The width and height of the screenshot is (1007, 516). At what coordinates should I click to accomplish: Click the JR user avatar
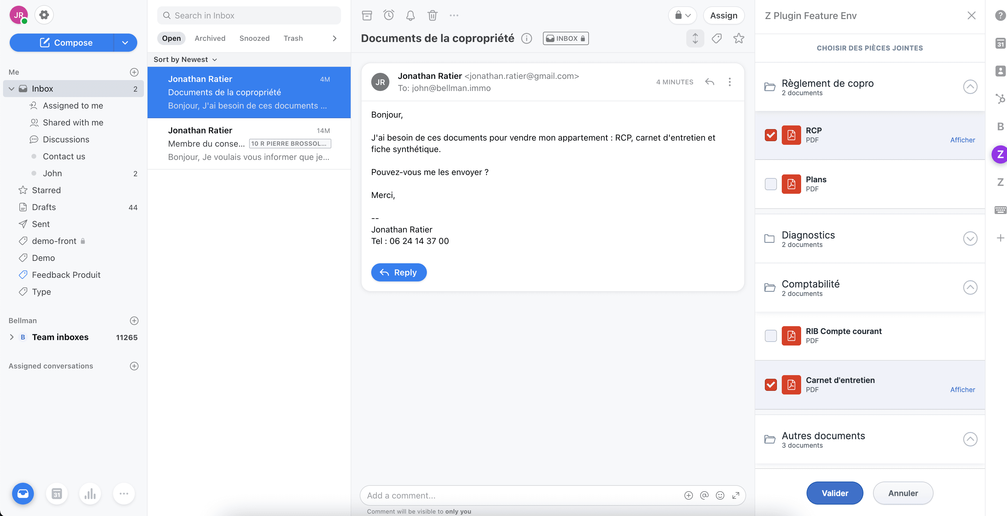point(18,15)
